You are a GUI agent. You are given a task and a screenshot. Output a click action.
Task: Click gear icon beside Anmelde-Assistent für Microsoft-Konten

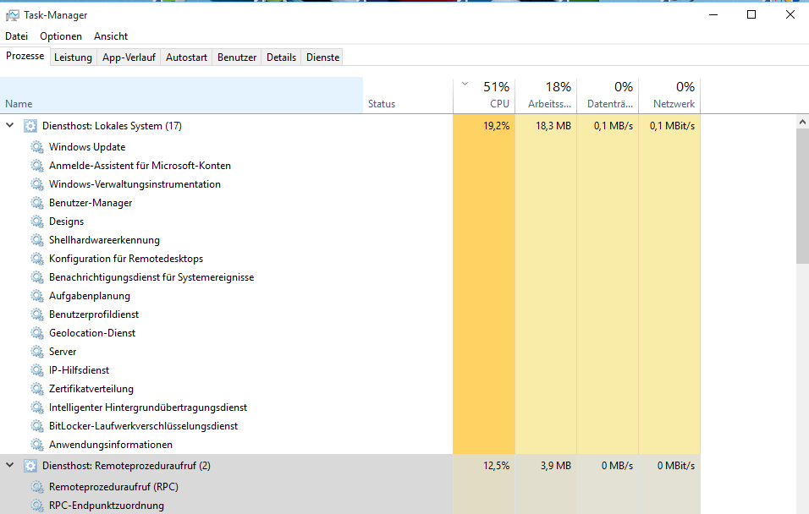(x=36, y=166)
